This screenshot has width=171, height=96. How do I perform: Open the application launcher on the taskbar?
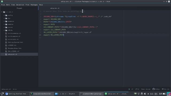(2, 94)
